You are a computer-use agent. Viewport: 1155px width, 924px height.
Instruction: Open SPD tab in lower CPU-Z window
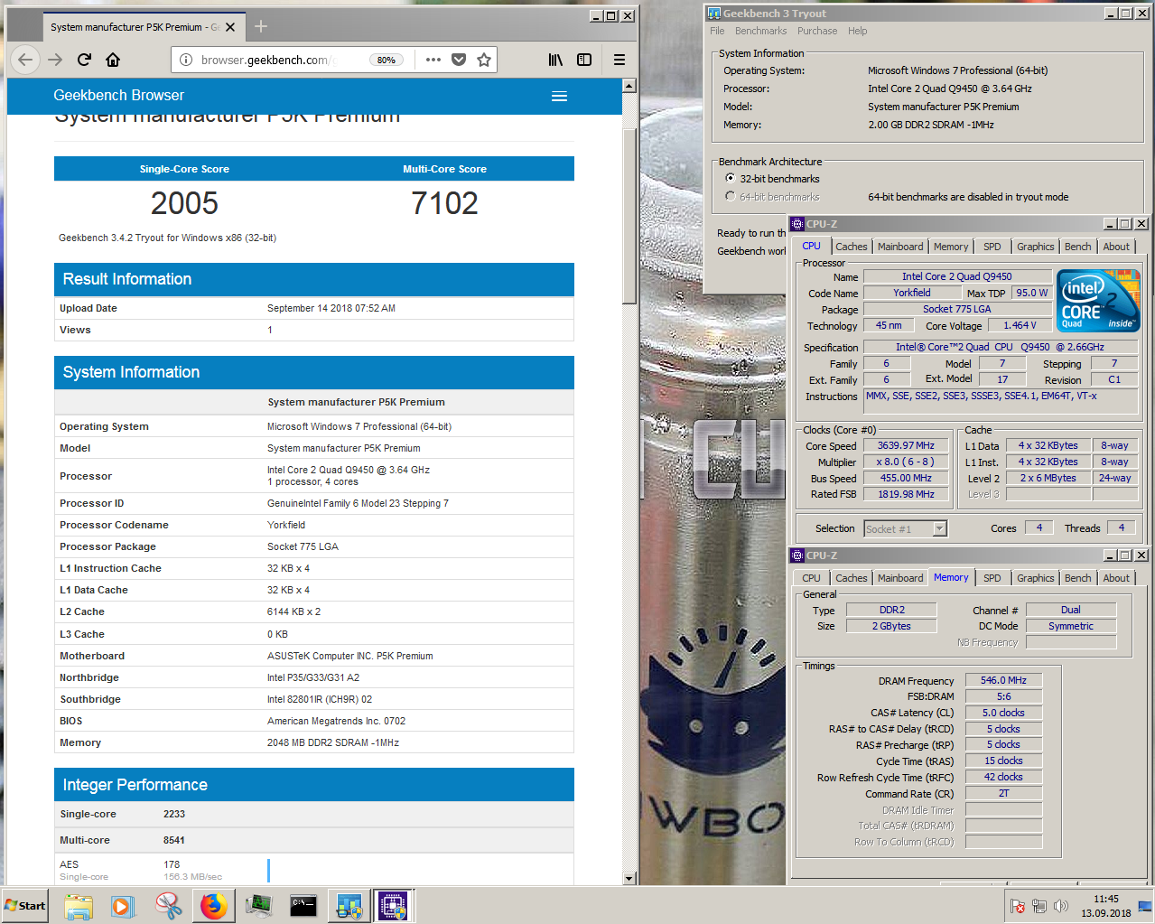tap(992, 578)
